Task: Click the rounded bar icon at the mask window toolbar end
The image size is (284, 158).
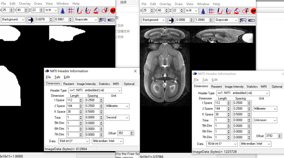Action: tap(111, 20)
